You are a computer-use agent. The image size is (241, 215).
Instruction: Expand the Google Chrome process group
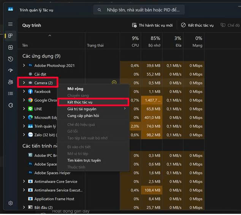pyautogui.click(x=24, y=100)
